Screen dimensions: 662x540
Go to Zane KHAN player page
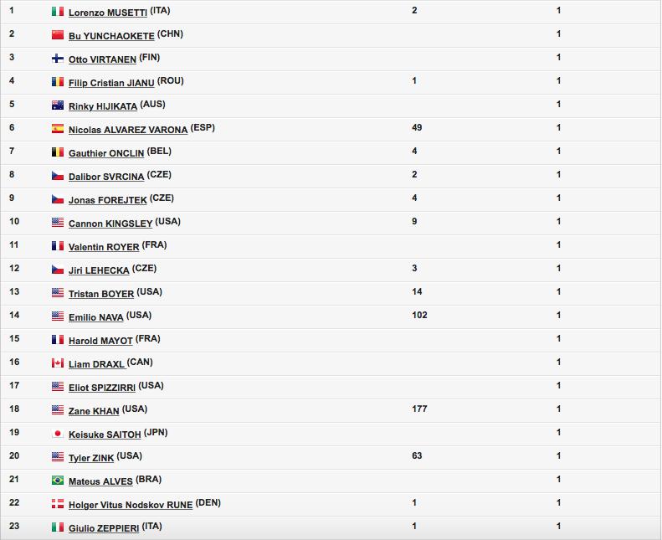[x=94, y=411]
